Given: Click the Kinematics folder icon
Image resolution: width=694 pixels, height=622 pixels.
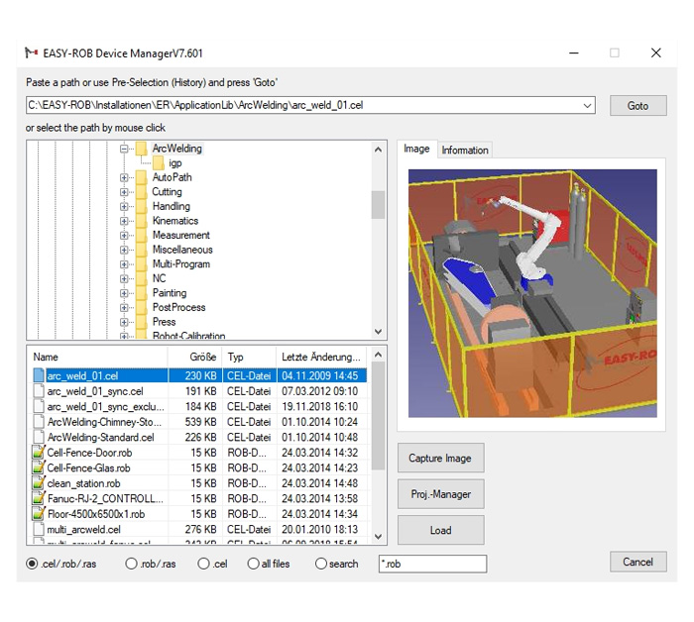Looking at the screenshot, I should (x=140, y=221).
